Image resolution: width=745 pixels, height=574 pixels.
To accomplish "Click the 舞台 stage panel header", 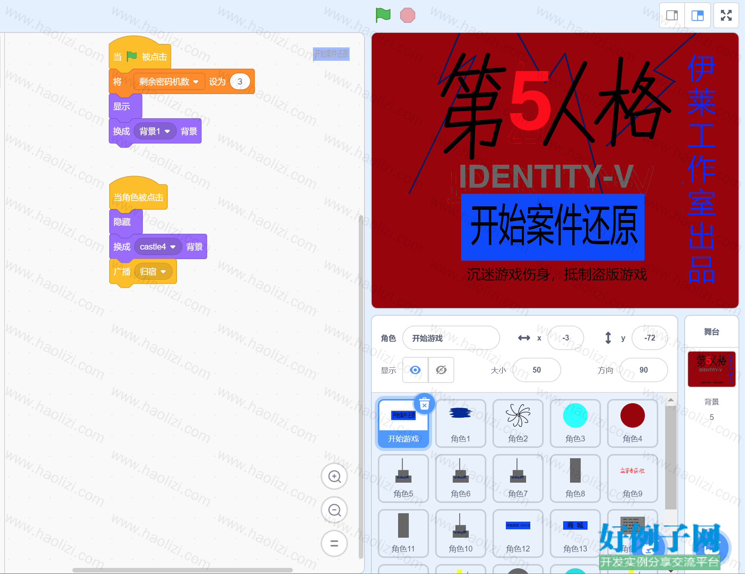I will pyautogui.click(x=712, y=332).
